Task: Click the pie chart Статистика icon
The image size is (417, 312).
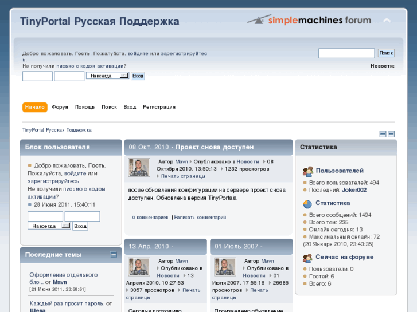Action: 307,204
